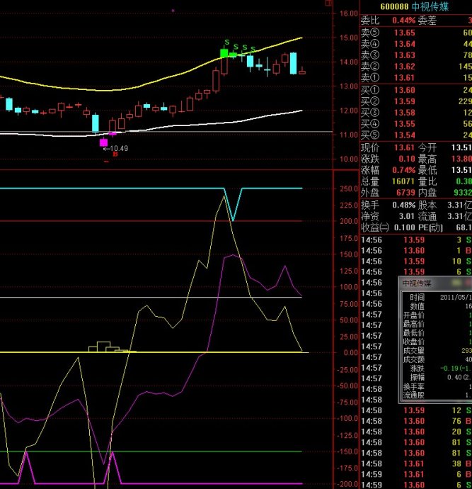The width and height of the screenshot is (472, 489).
Task: Click the 委差 label
Action: 427,21
